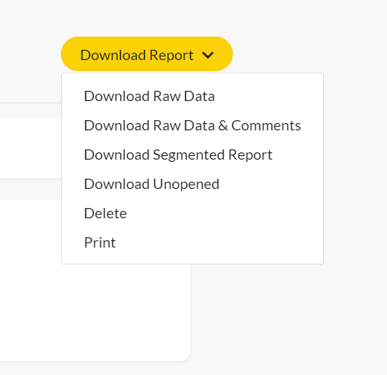Click the word "Segmented" in menu

pyautogui.click(x=188, y=155)
